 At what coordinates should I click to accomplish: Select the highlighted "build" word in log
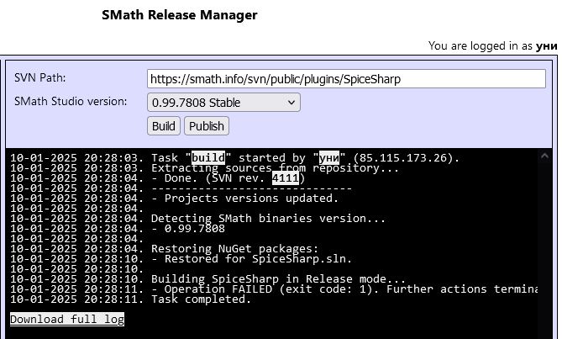tap(208, 158)
